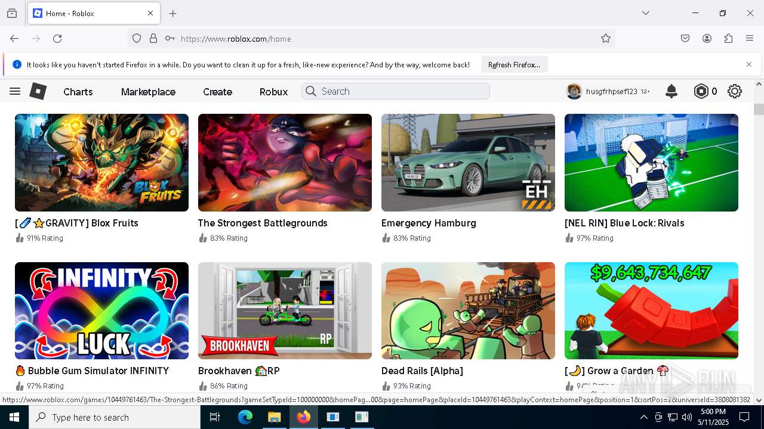Open the Emergency Hamburg title link
The image size is (764, 429).
[429, 223]
